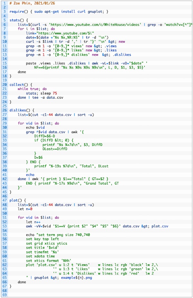This screenshot has height=298, width=193.
Task: Click the red number 75 after sleep
Action: point(55,93)
